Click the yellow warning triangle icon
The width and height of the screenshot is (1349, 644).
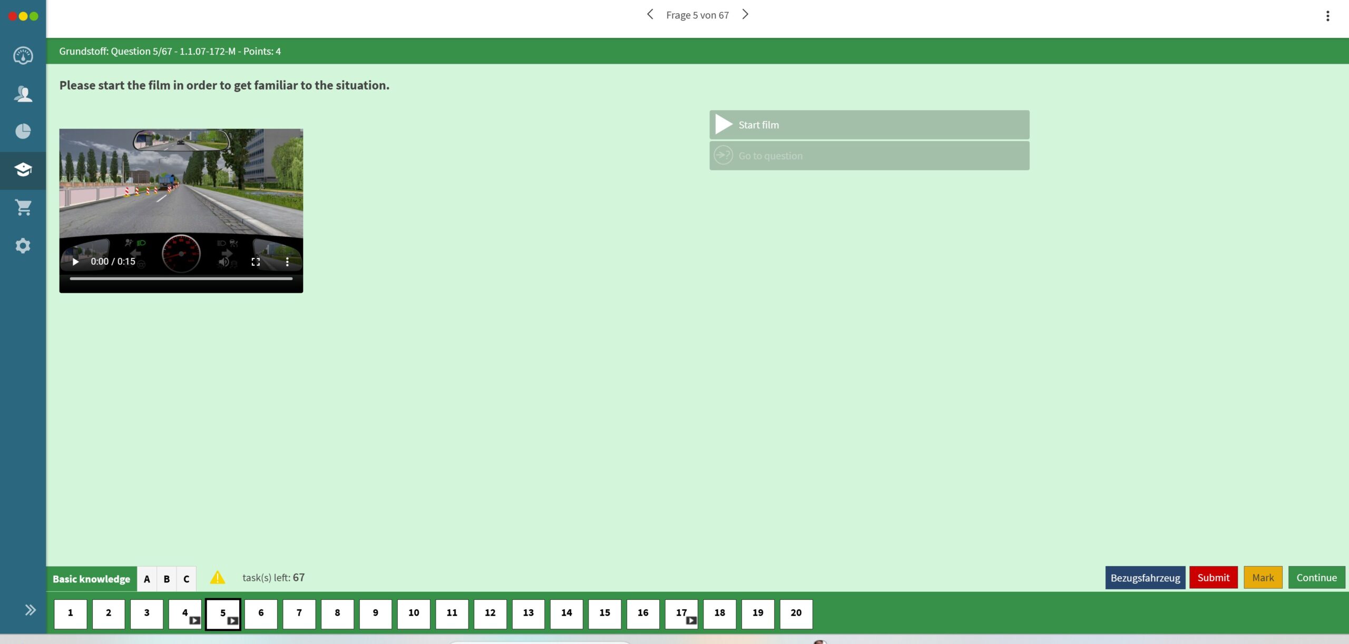point(217,578)
